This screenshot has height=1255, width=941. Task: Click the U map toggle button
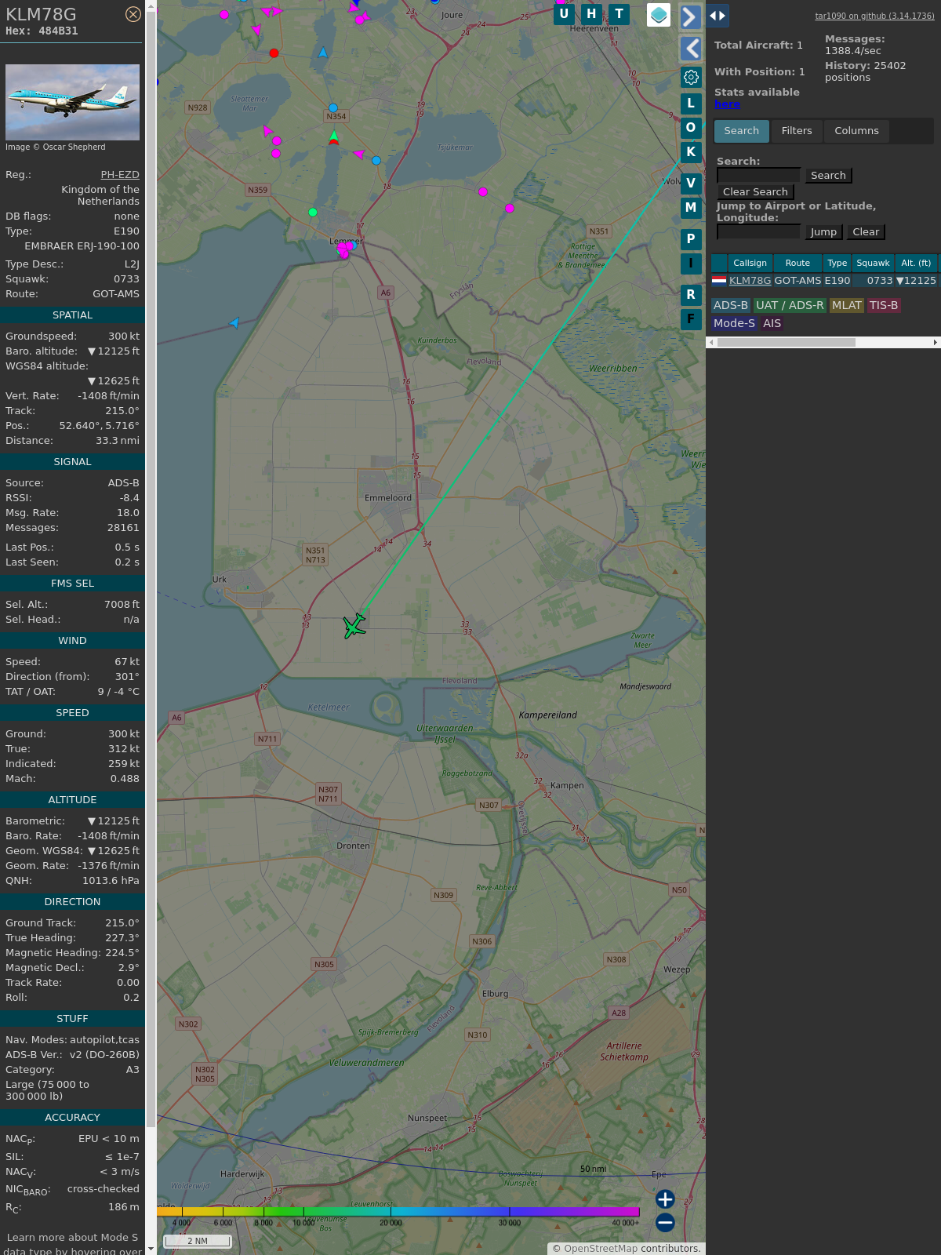(x=564, y=14)
